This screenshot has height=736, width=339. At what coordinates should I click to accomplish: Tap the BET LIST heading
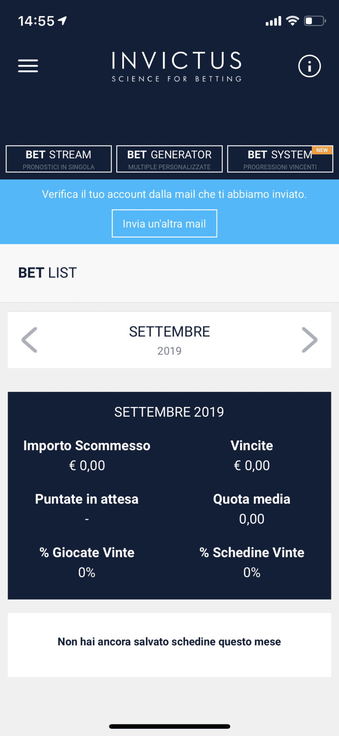47,273
